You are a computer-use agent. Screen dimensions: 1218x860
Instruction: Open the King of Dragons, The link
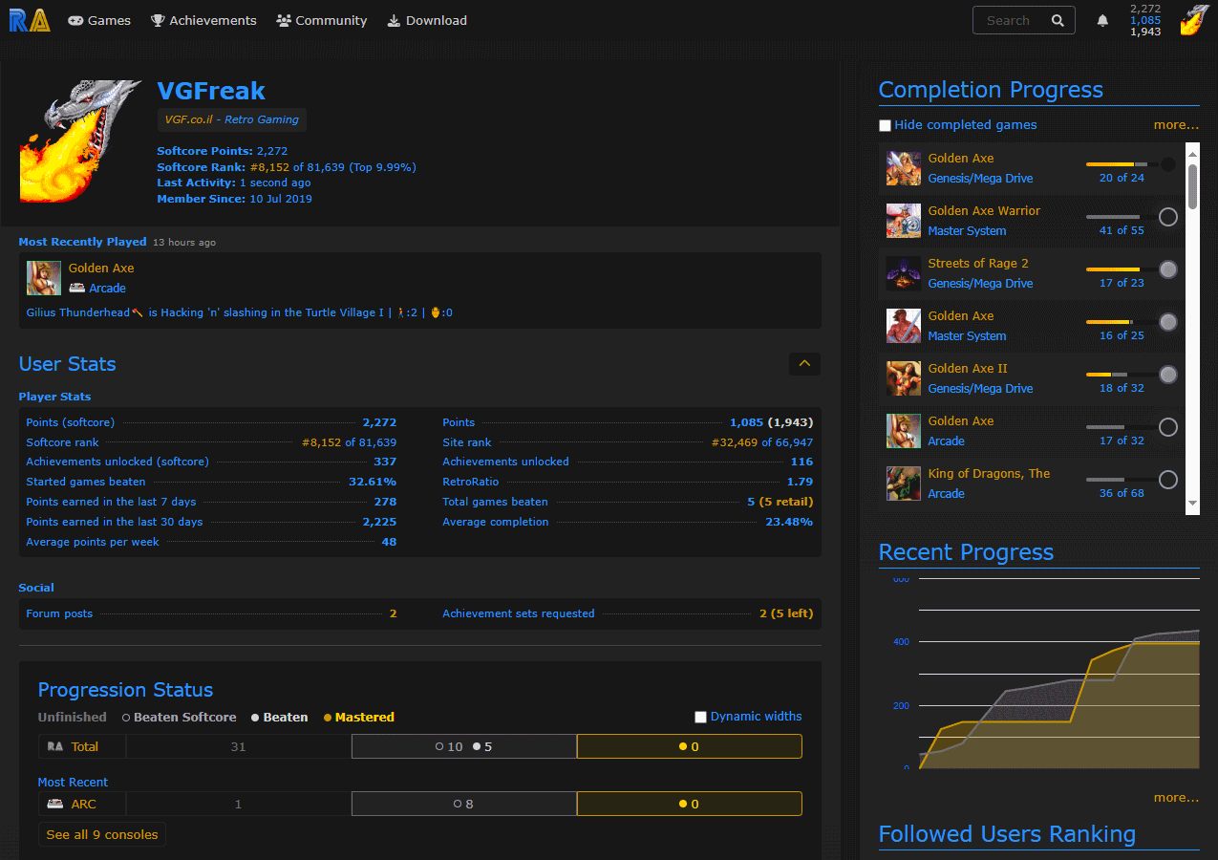989,473
